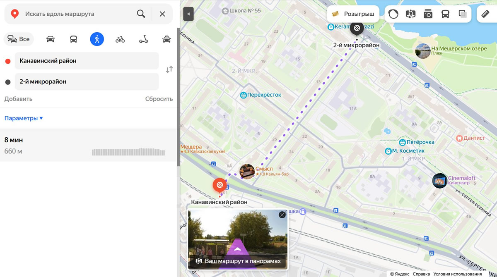
Task: Click Сбросить to reset route
Action: click(159, 99)
